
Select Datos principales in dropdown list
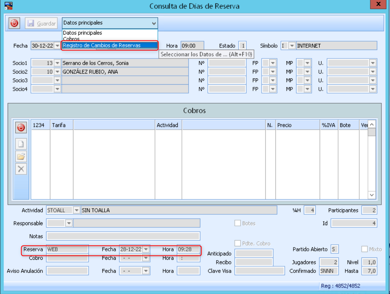click(82, 33)
